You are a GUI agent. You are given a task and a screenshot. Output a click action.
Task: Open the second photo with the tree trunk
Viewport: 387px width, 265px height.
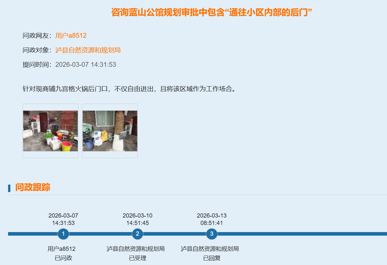point(110,131)
